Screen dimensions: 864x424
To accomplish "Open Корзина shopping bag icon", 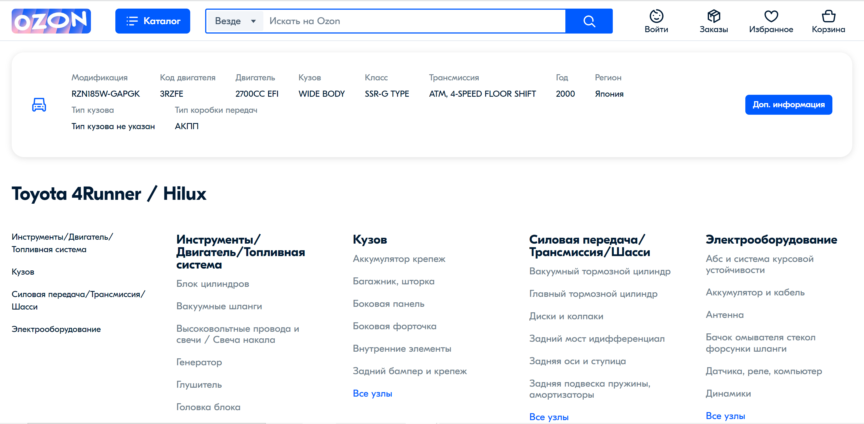I will click(829, 16).
